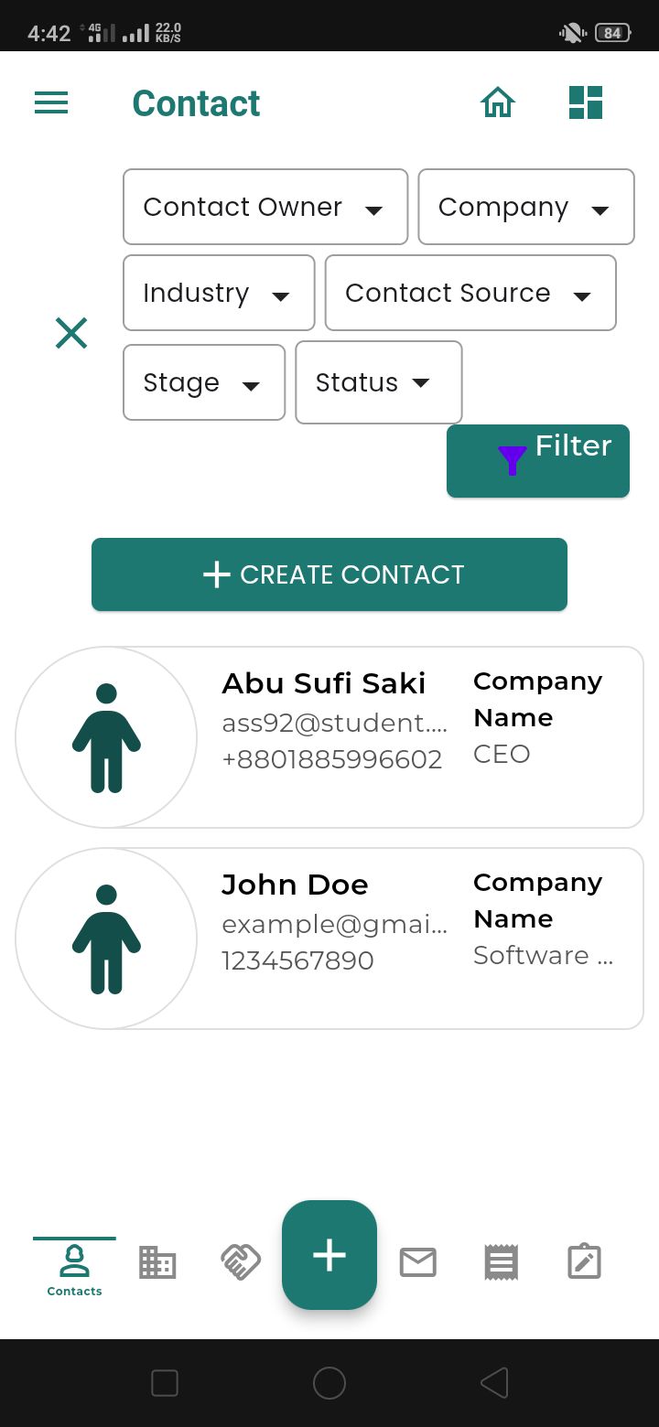The width and height of the screenshot is (659, 1427).
Task: Open the Status dropdown
Action: pos(378,382)
